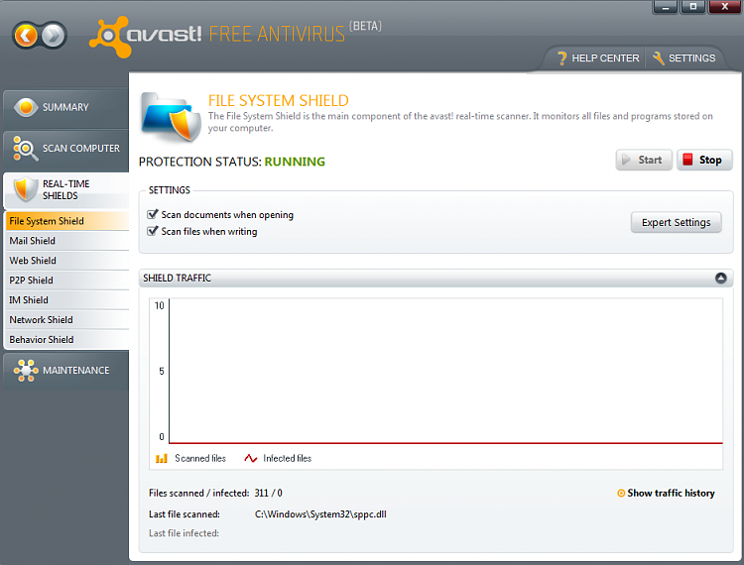The width and height of the screenshot is (744, 565).
Task: Click the files scanned count 311 / 0
Action: [x=269, y=494]
